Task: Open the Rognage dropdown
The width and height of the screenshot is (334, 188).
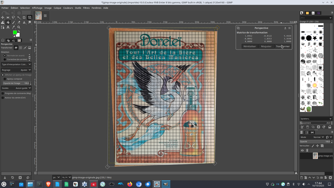Action: point(16,70)
